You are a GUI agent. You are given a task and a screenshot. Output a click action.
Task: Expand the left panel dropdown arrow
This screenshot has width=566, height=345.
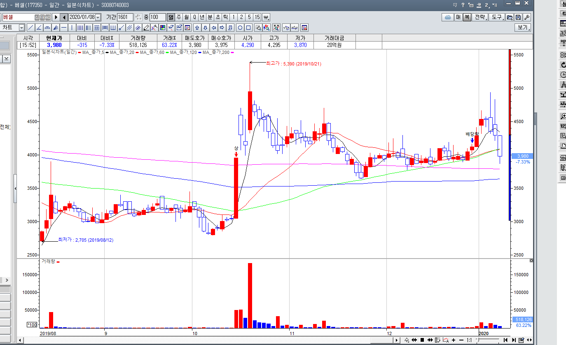coord(7,59)
